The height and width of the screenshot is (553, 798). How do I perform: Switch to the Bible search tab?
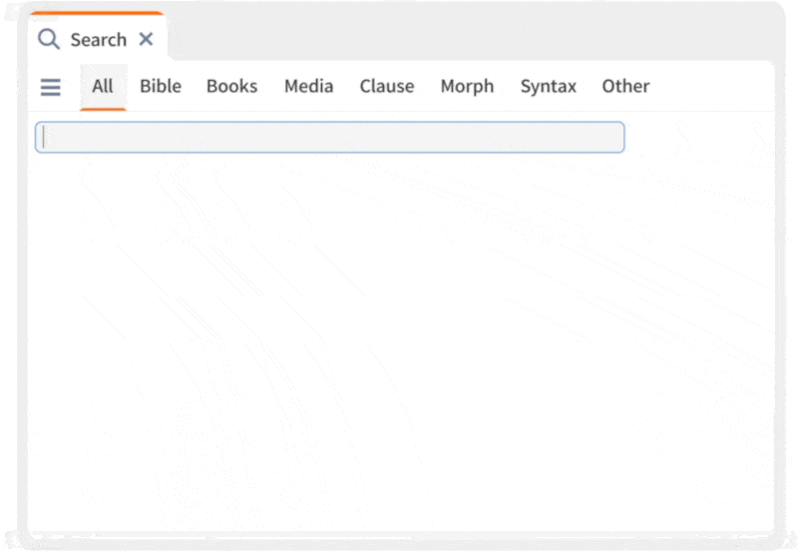(161, 87)
